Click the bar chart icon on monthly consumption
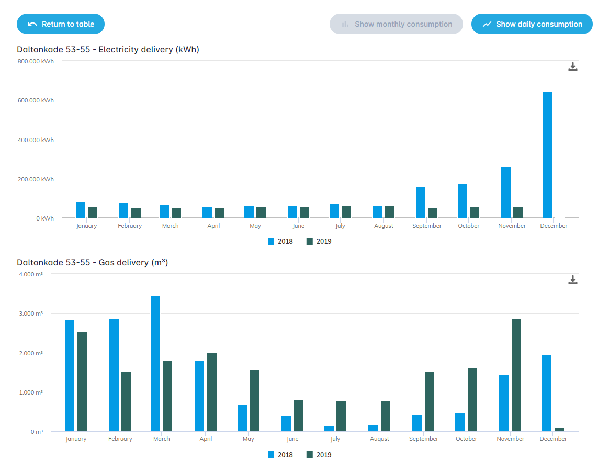 (345, 24)
